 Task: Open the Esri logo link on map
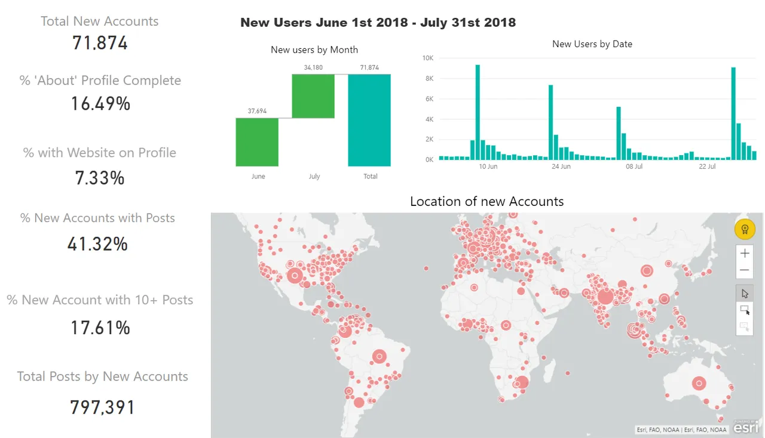coord(746,426)
